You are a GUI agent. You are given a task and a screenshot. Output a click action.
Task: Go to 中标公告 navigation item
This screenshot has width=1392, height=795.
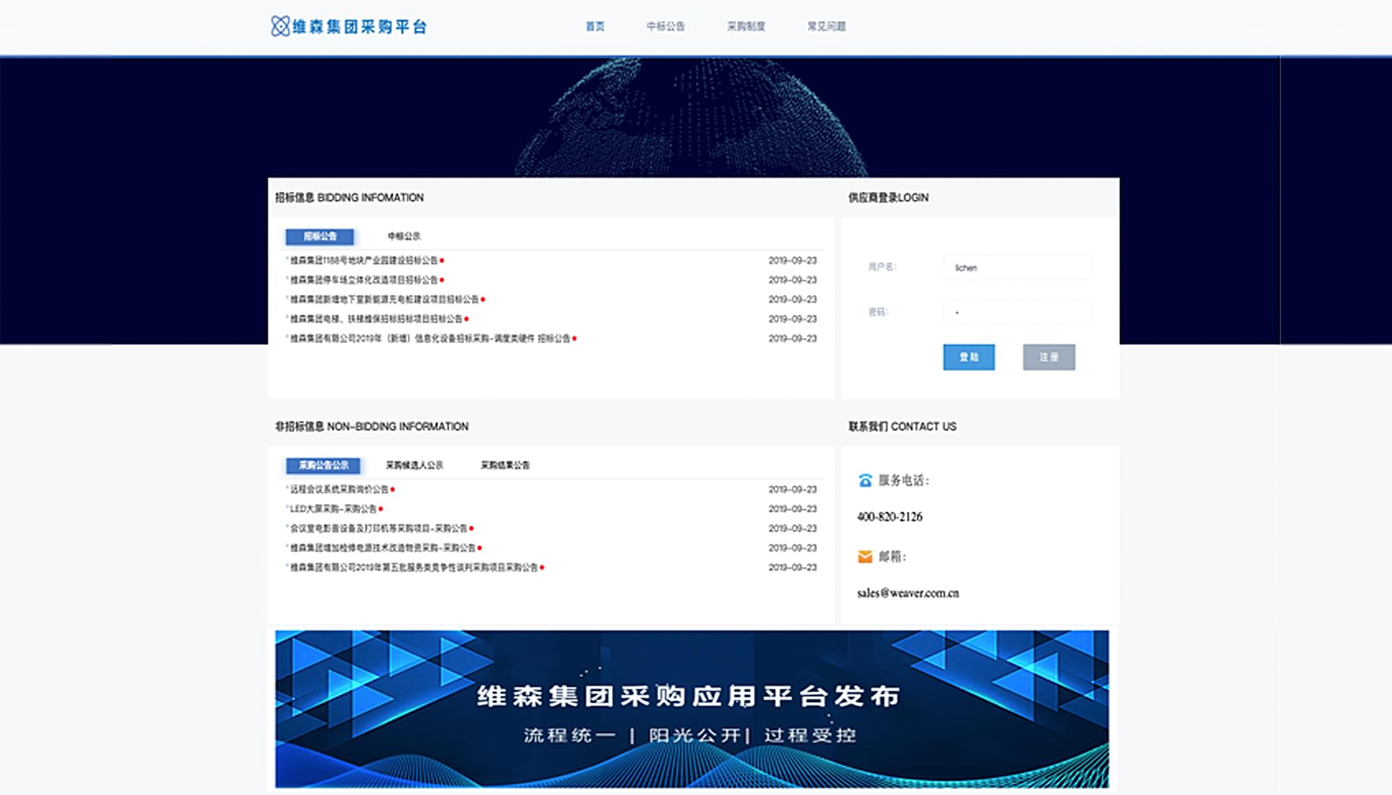click(665, 26)
